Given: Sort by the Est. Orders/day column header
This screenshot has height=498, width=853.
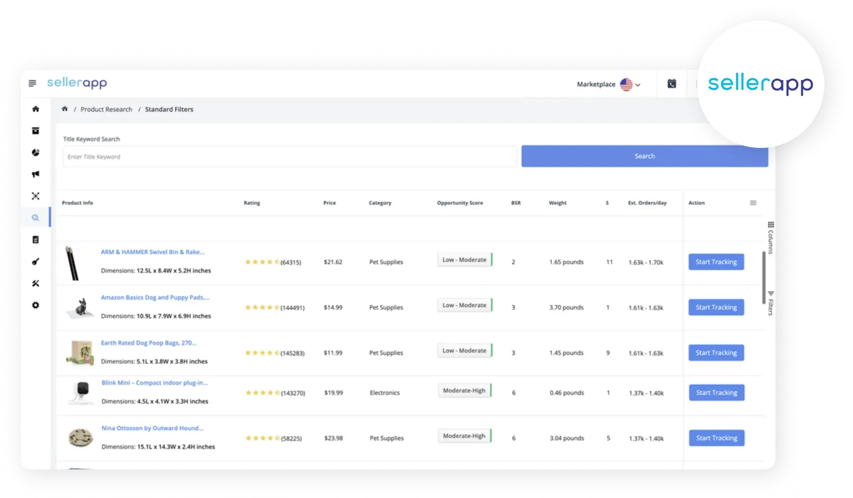Looking at the screenshot, I should [x=648, y=203].
